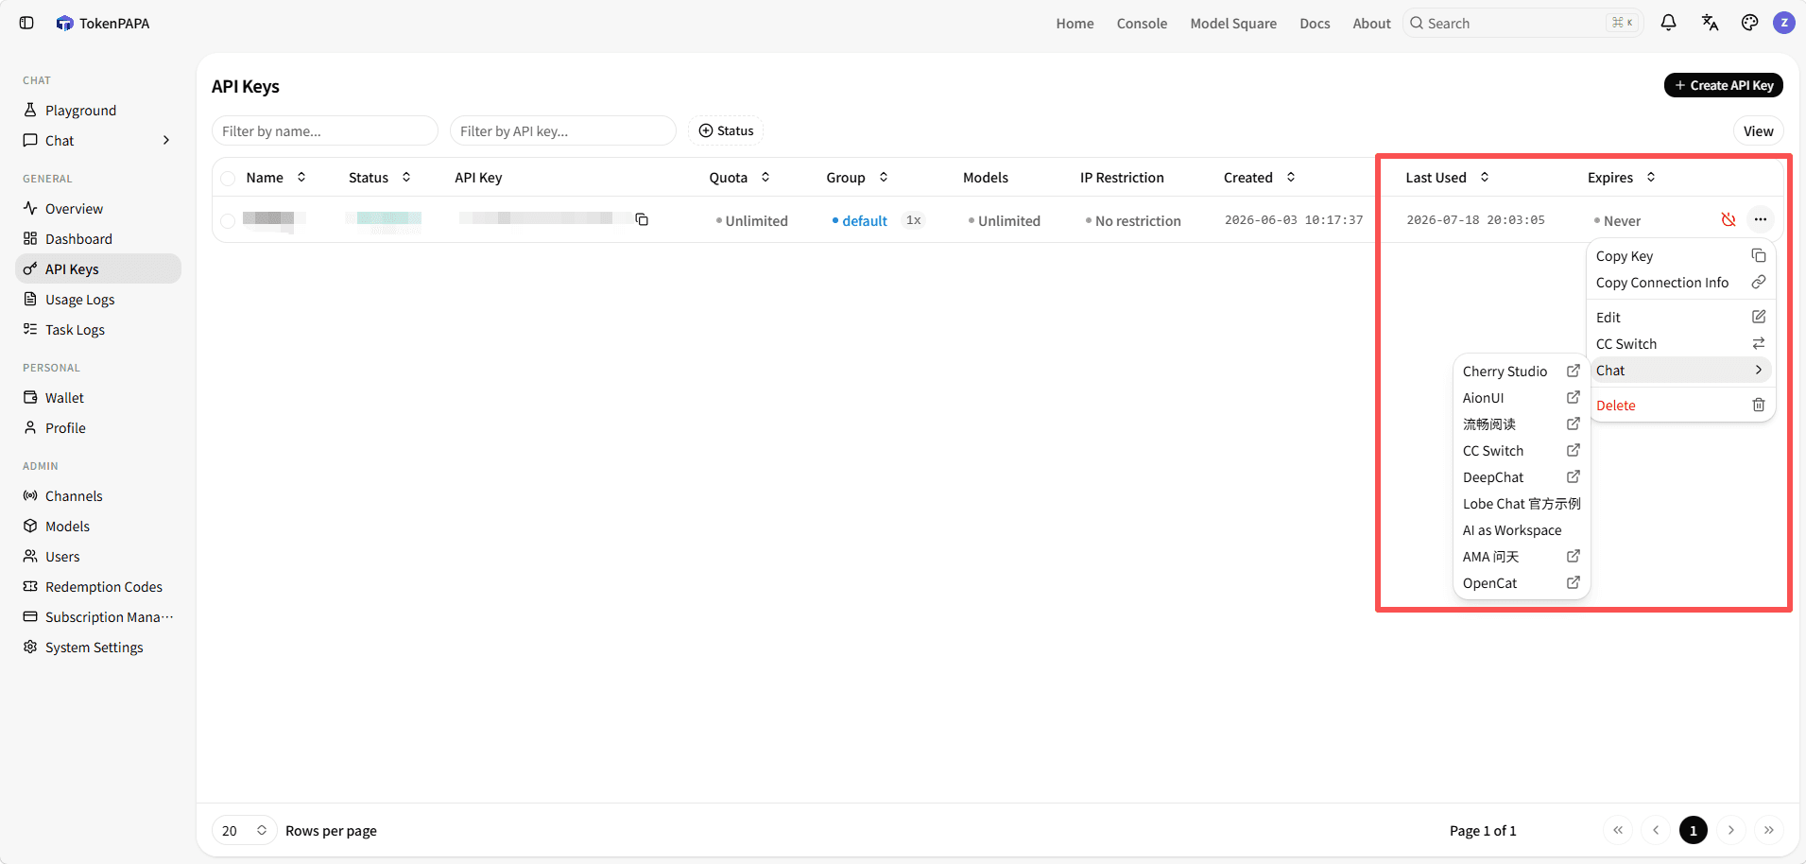1806x864 pixels.
Task: Sort by Last Used column
Action: 1447,177
